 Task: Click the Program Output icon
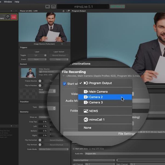[86, 83]
